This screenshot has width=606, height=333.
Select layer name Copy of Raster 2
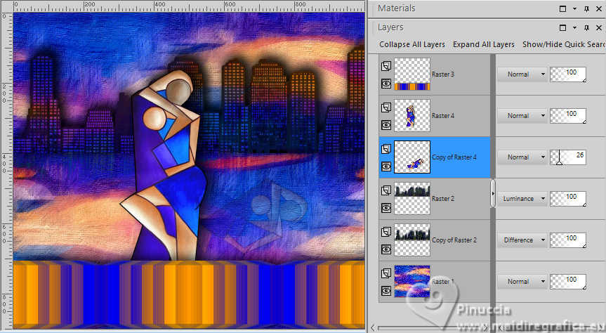tap(454, 240)
